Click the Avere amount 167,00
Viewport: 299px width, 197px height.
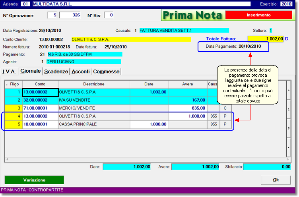[x=188, y=100]
